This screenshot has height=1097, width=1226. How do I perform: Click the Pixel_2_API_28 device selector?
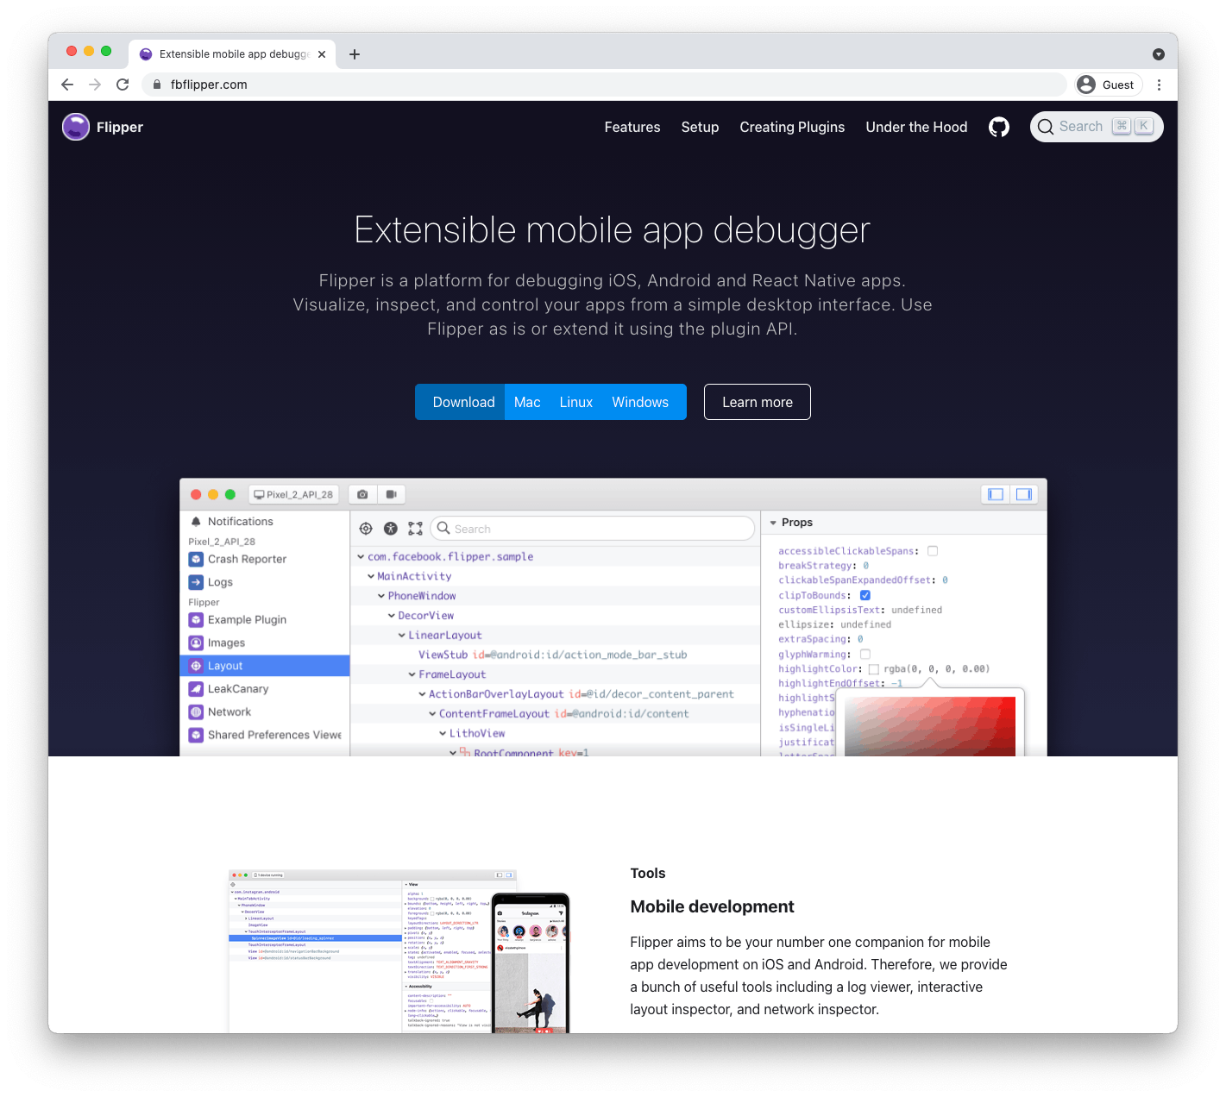pyautogui.click(x=293, y=494)
